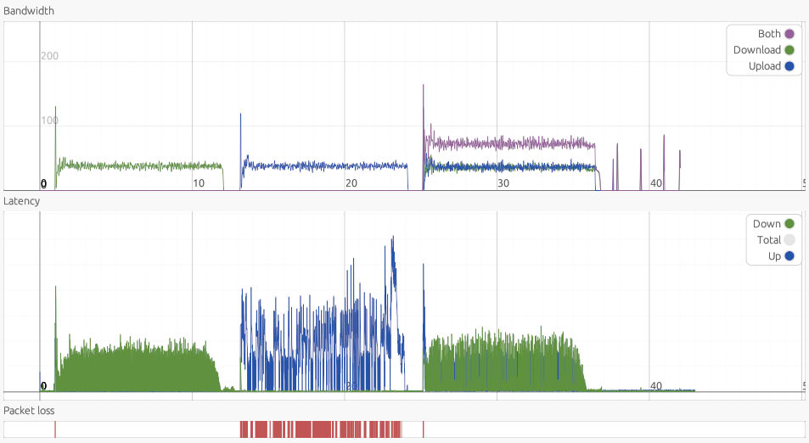The height and width of the screenshot is (443, 809).
Task: Click the dense red packet loss band
Action: (321, 429)
